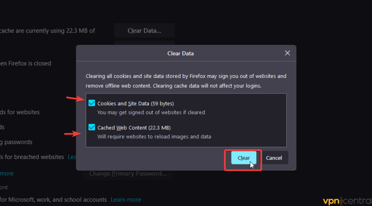The height and width of the screenshot is (206, 372).
Task: Click the cache usage 22.3 MB text
Action: tap(48, 30)
